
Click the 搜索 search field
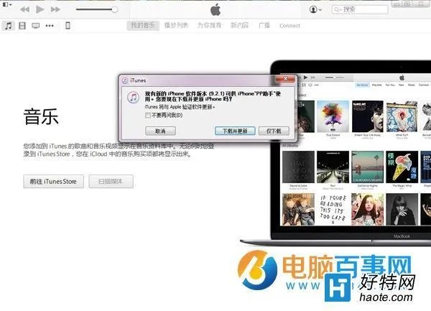(x=360, y=9)
